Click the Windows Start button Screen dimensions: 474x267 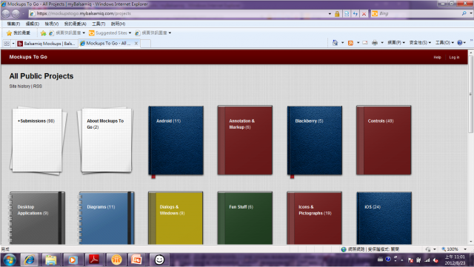(10, 260)
